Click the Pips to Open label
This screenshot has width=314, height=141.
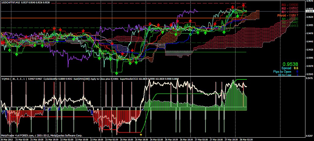(x=283, y=72)
